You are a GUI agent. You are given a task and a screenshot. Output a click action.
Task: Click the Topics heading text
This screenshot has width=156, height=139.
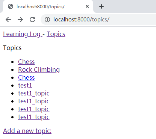12,48
